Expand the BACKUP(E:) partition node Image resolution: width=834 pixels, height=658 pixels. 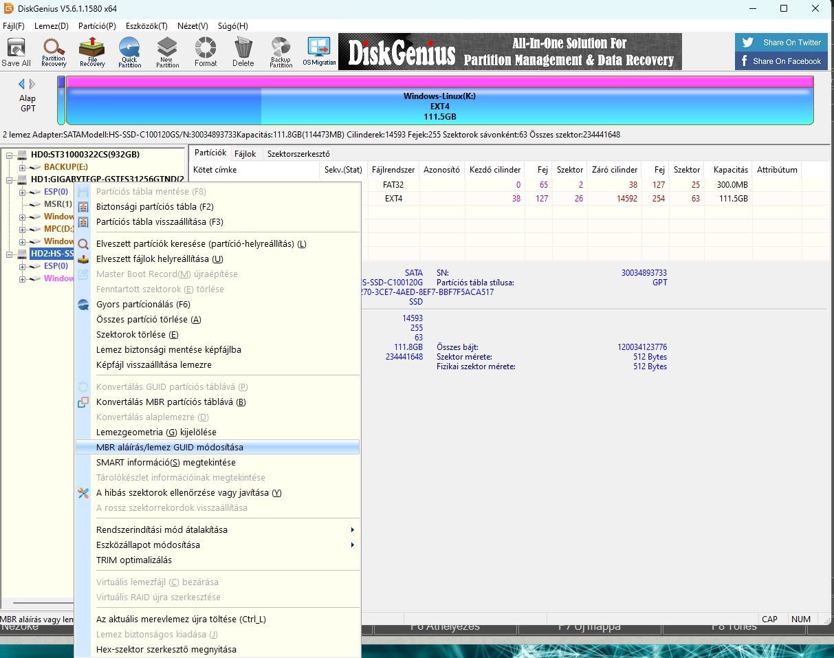23,167
